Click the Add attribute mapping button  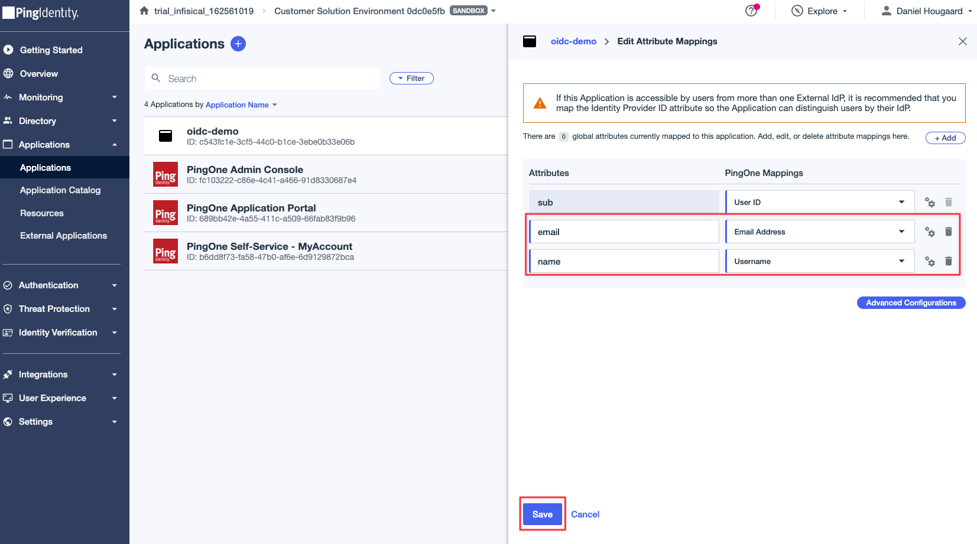click(945, 138)
